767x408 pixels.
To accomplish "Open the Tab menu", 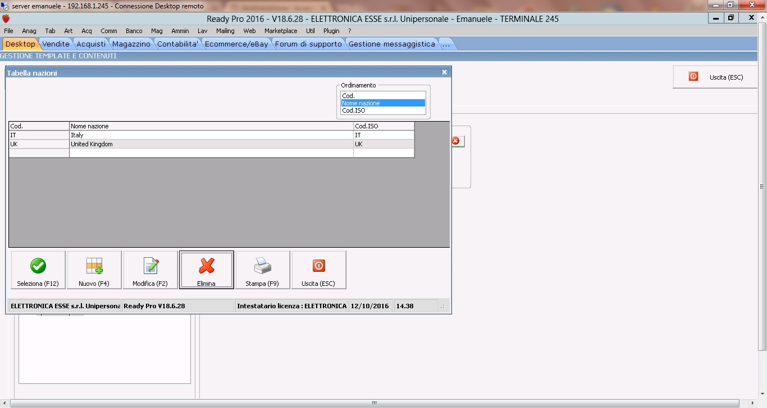I will (x=51, y=31).
